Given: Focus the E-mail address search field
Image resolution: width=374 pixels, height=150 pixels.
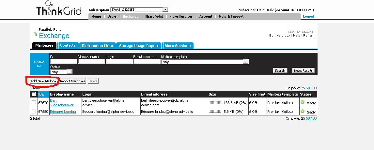Looking at the screenshot, I should 147,62.
